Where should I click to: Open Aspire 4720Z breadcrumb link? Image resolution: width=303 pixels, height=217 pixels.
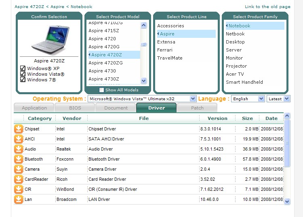[29, 7]
